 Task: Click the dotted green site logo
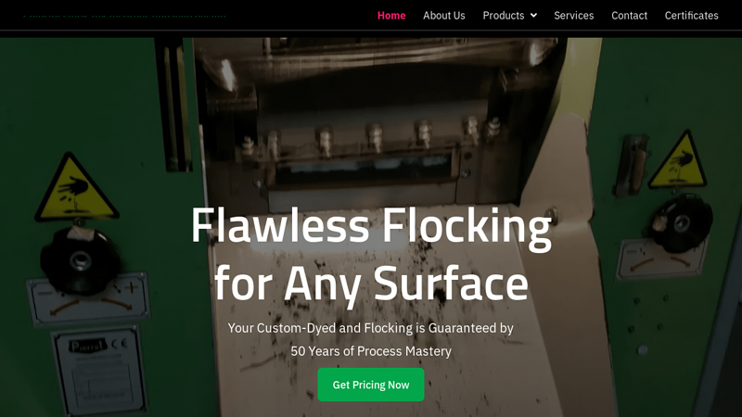[x=125, y=16]
